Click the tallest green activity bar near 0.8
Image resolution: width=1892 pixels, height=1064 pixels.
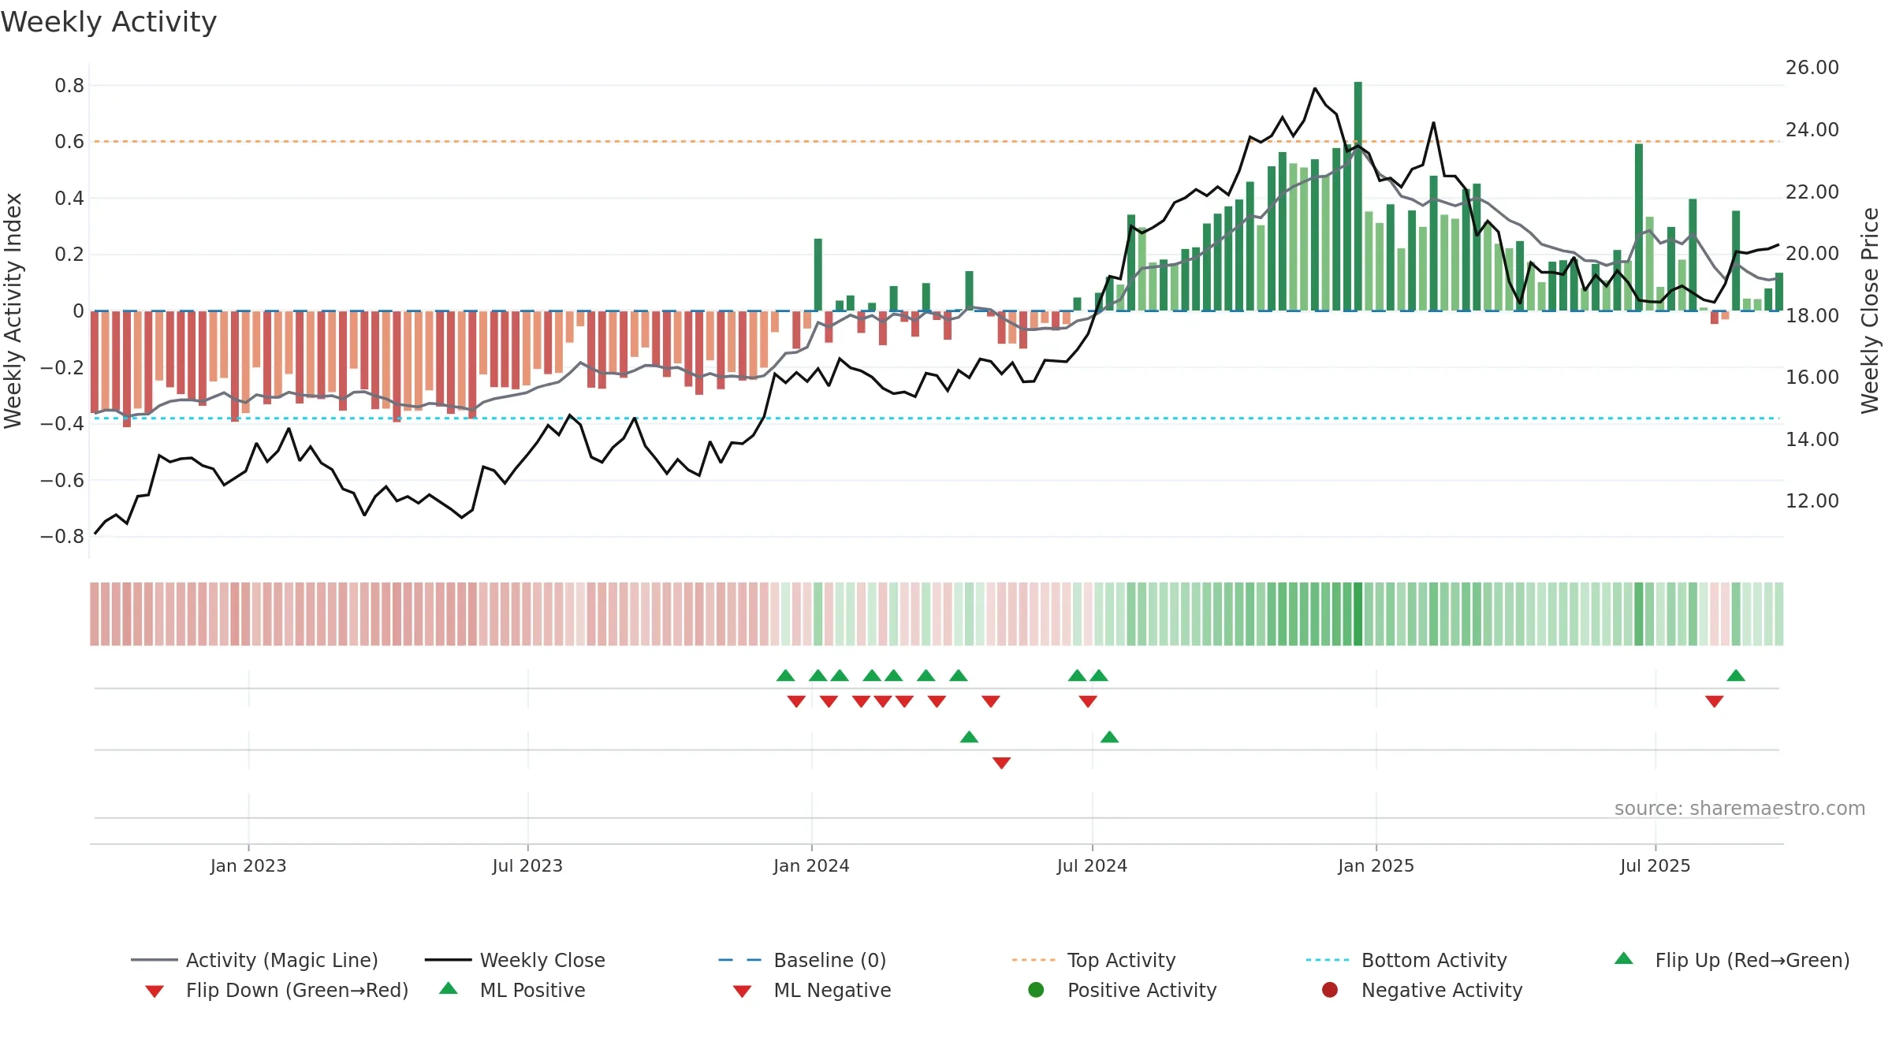click(x=1358, y=196)
